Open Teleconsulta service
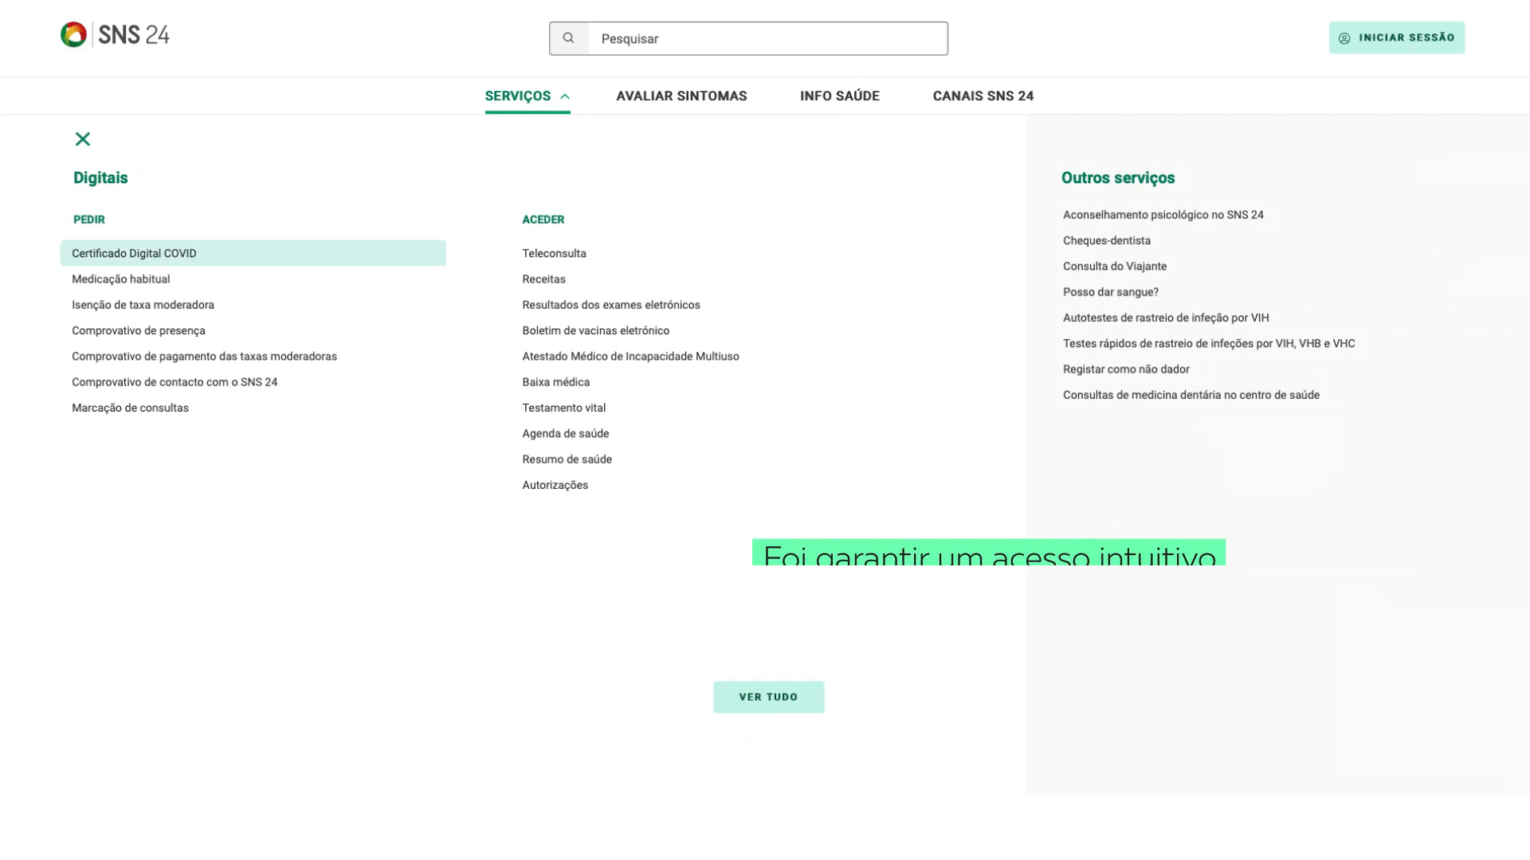Screen dimensions: 1530x860 (x=554, y=253)
